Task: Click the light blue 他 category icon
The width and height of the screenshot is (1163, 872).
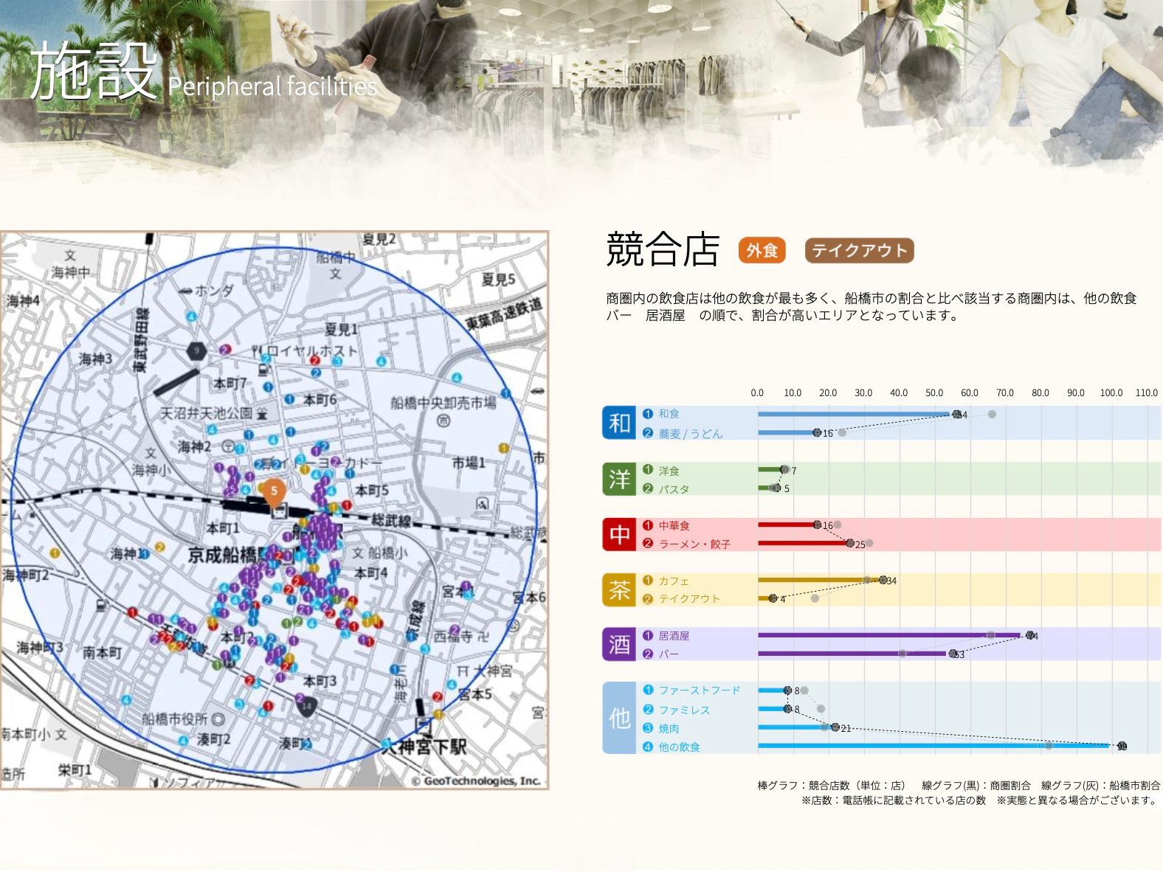Action: [x=618, y=718]
